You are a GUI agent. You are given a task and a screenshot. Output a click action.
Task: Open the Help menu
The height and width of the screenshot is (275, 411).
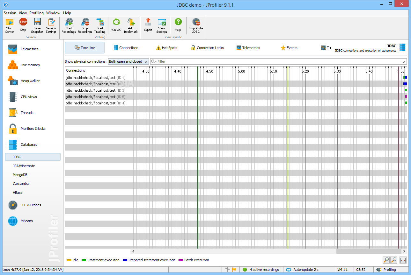[67, 13]
